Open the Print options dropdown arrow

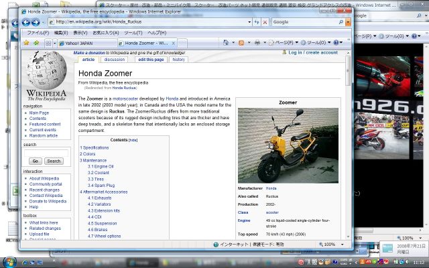[265, 43]
